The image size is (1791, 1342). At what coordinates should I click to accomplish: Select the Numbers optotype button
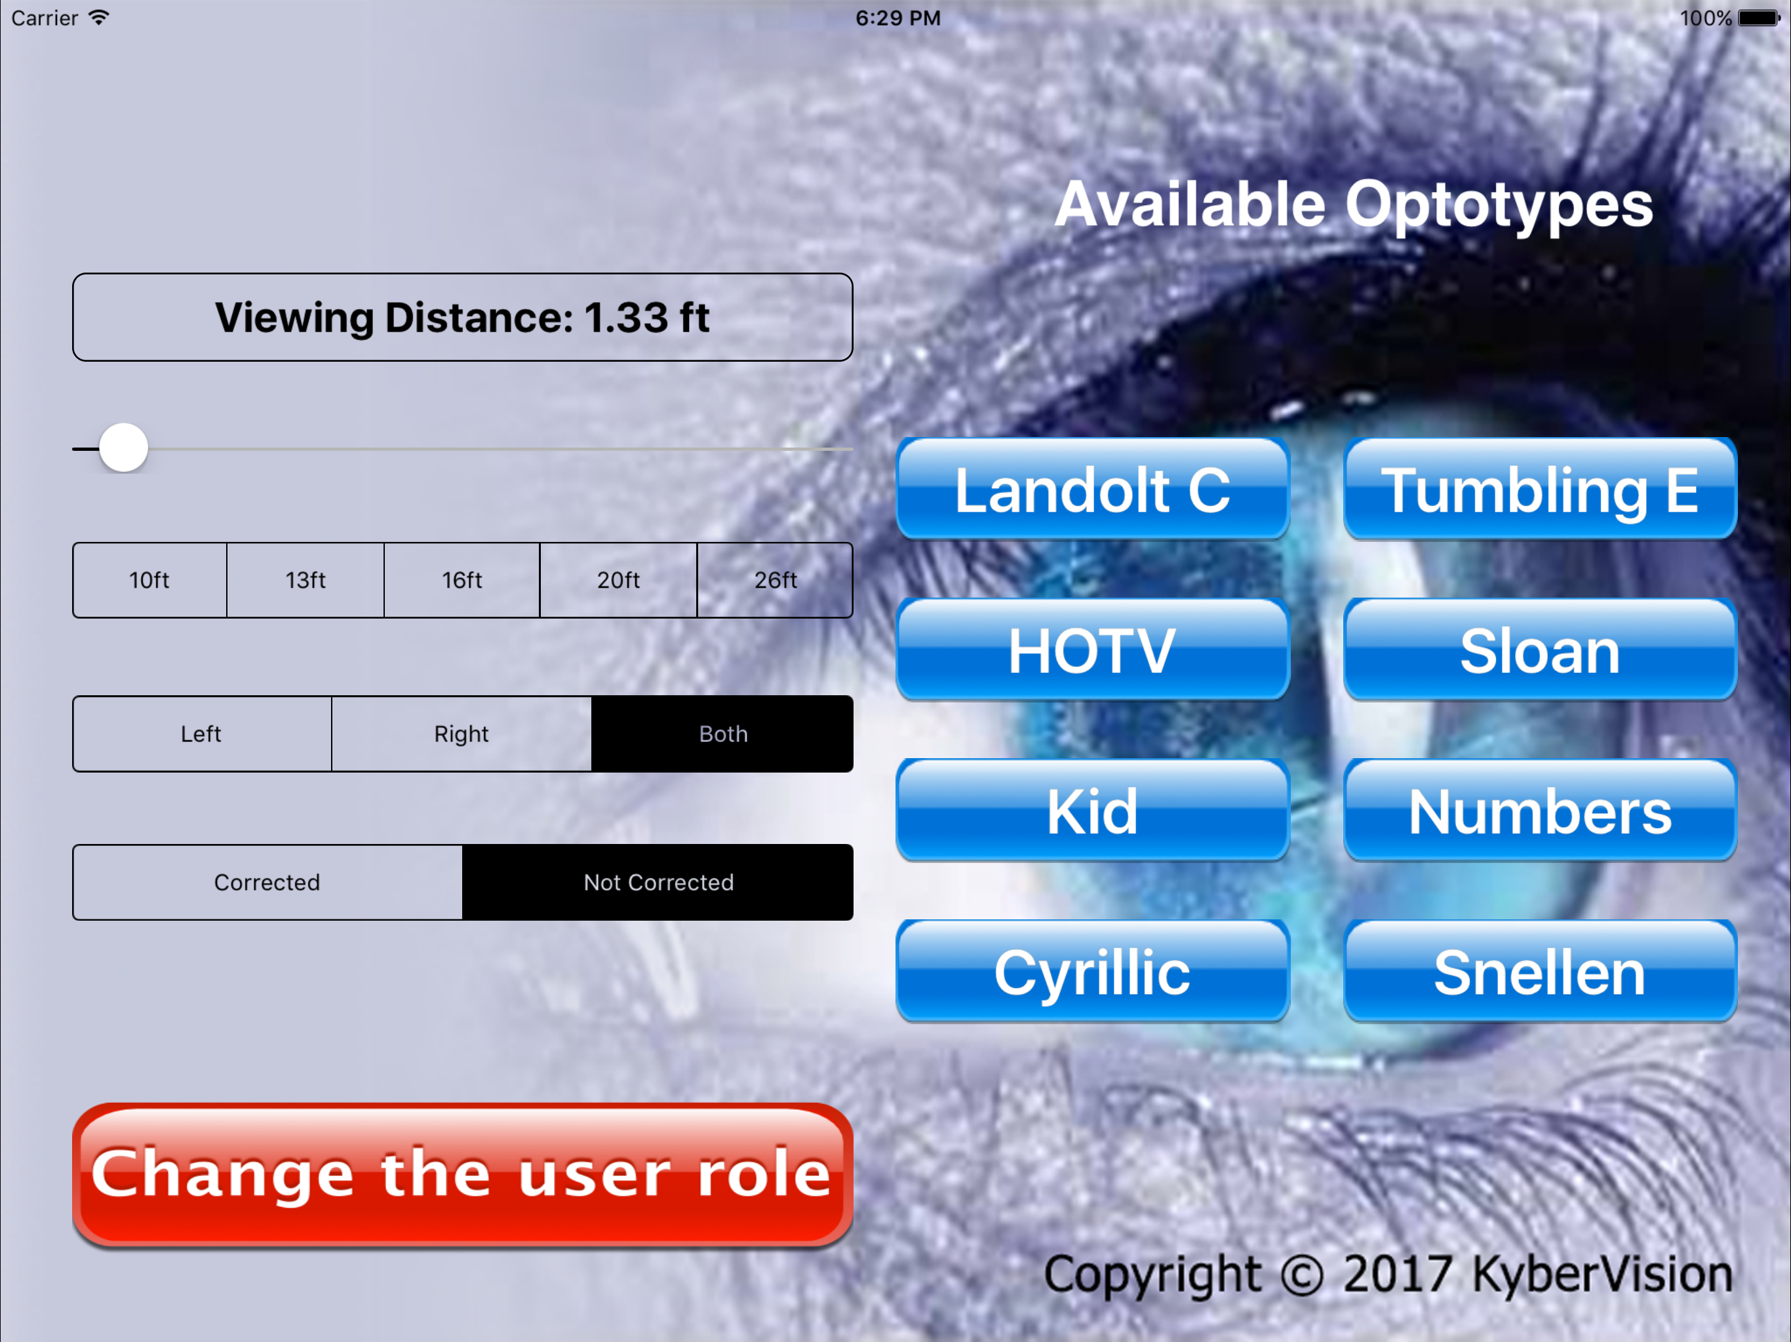1539,811
